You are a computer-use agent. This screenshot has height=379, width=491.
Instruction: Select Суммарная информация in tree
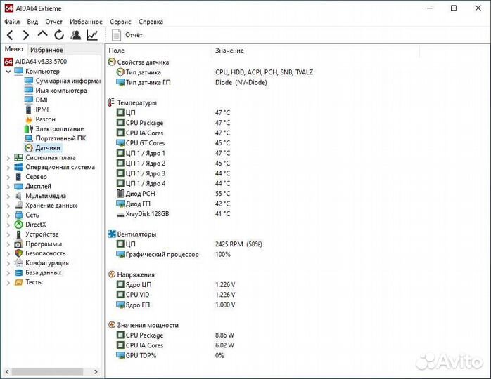coord(68,81)
